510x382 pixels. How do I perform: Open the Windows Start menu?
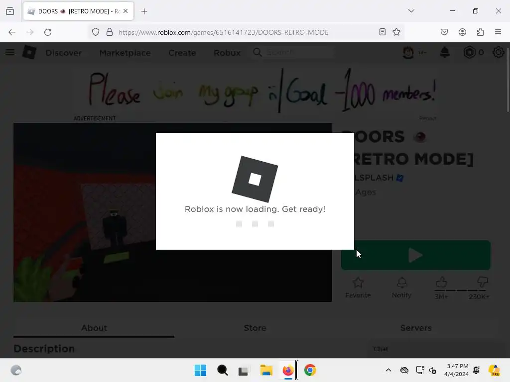point(200,370)
